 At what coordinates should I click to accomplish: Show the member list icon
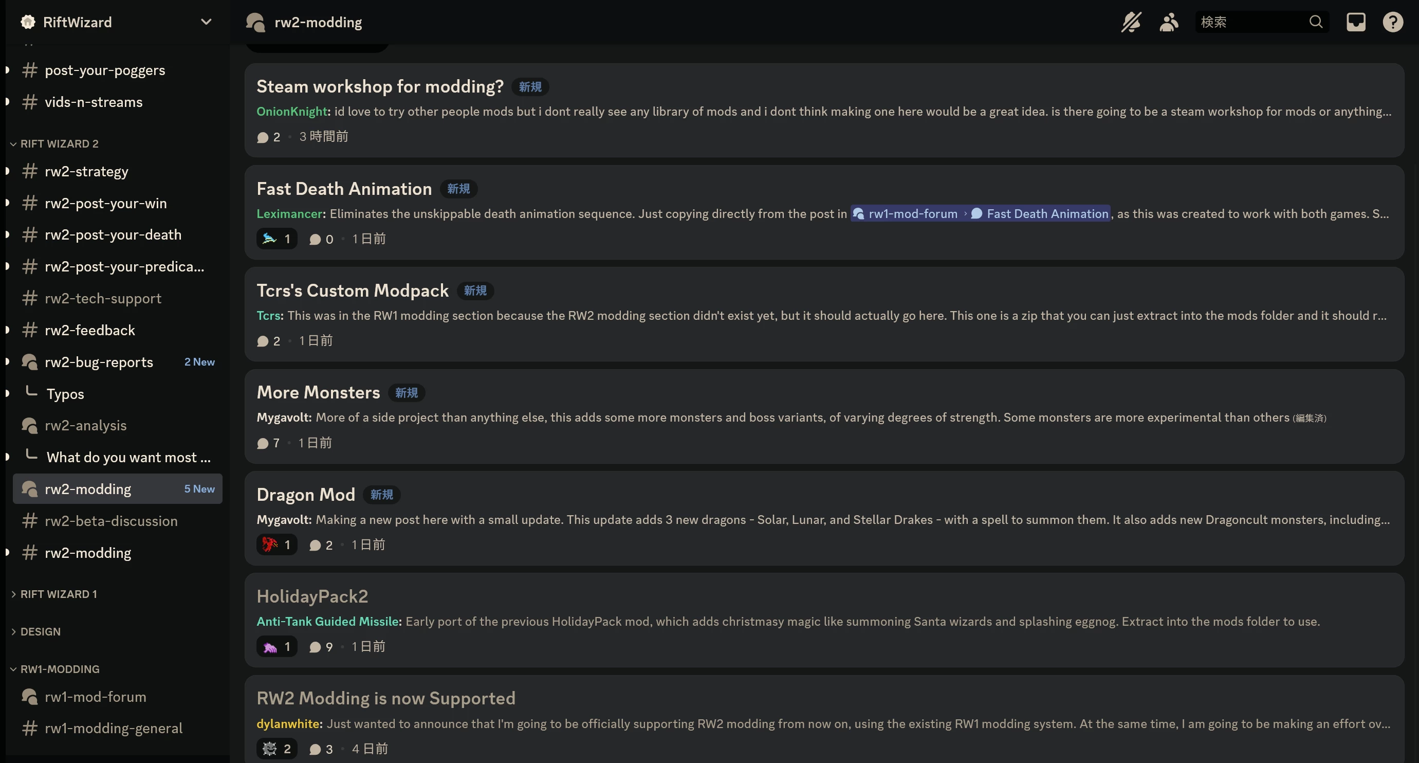1168,22
